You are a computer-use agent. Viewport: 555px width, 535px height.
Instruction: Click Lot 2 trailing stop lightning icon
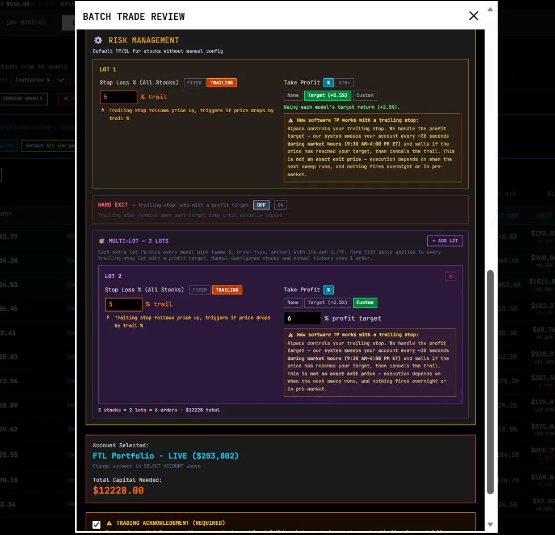pyautogui.click(x=108, y=317)
